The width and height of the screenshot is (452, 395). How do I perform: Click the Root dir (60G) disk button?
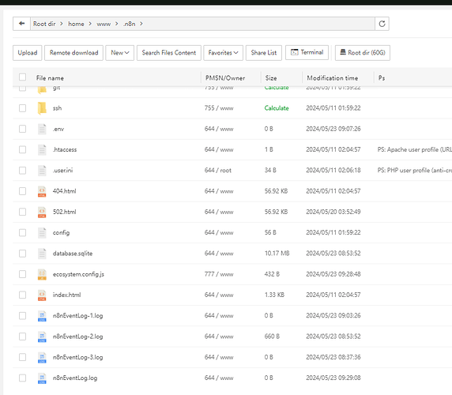point(363,53)
